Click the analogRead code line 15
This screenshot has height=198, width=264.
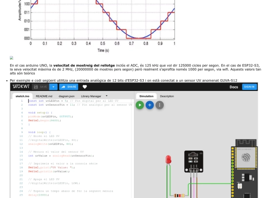click(61, 156)
